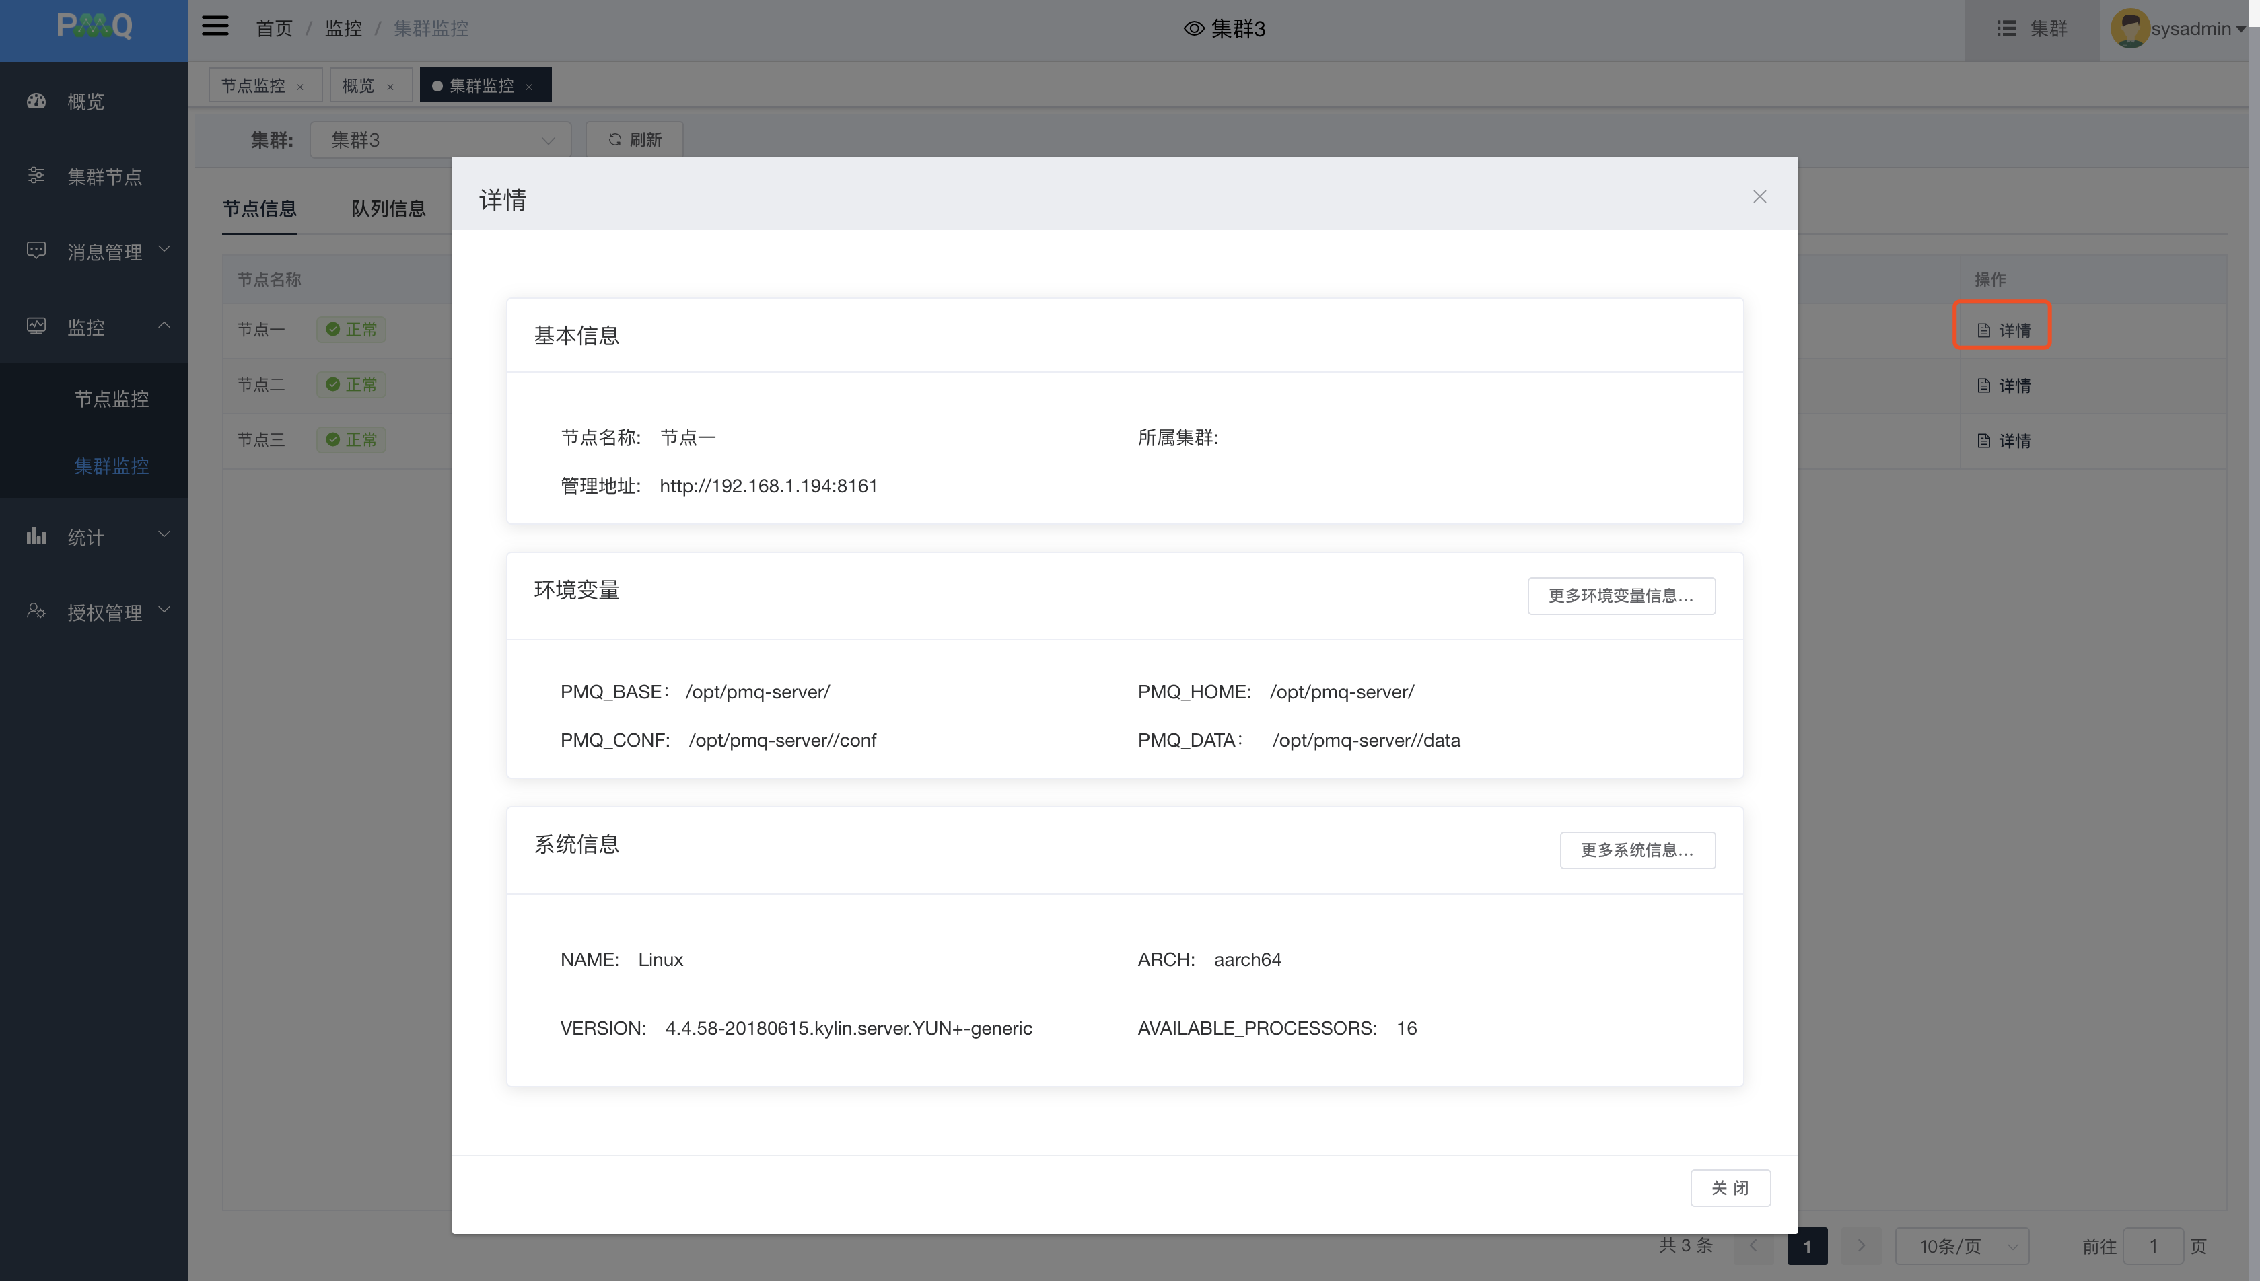Click the 消息管理 chat icon

(x=36, y=251)
